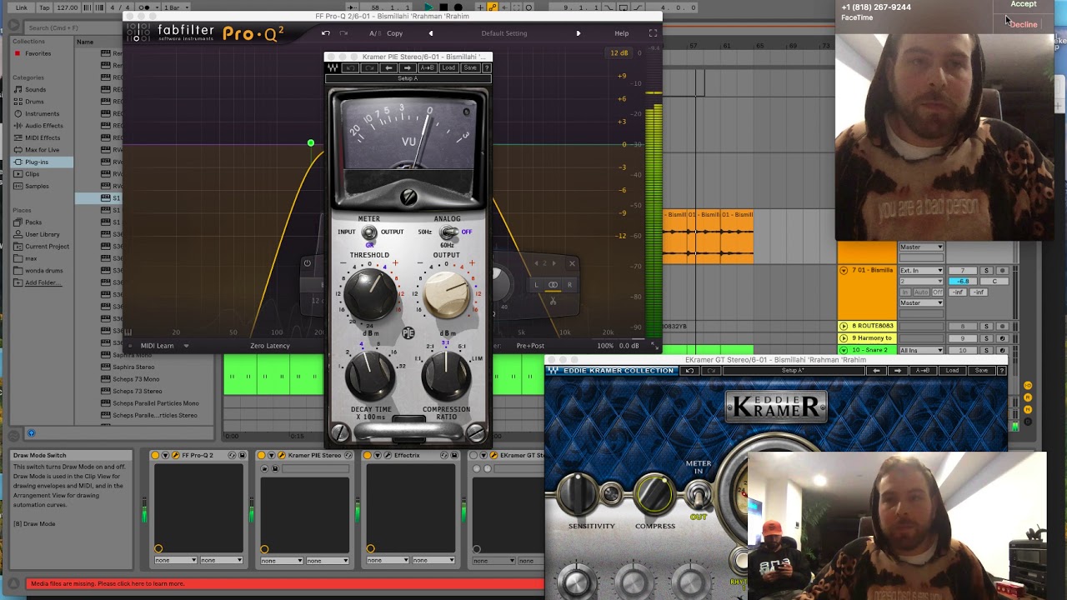Open Setup A preset bar in Kramer PIE
The image size is (1067, 600).
click(408, 78)
